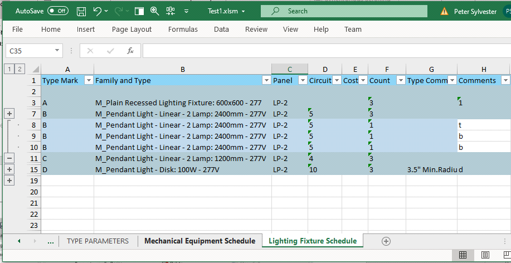Screen dimensions: 511x263
Task: Click the 1200mm Pendant Light cell
Action: [x=183, y=159]
